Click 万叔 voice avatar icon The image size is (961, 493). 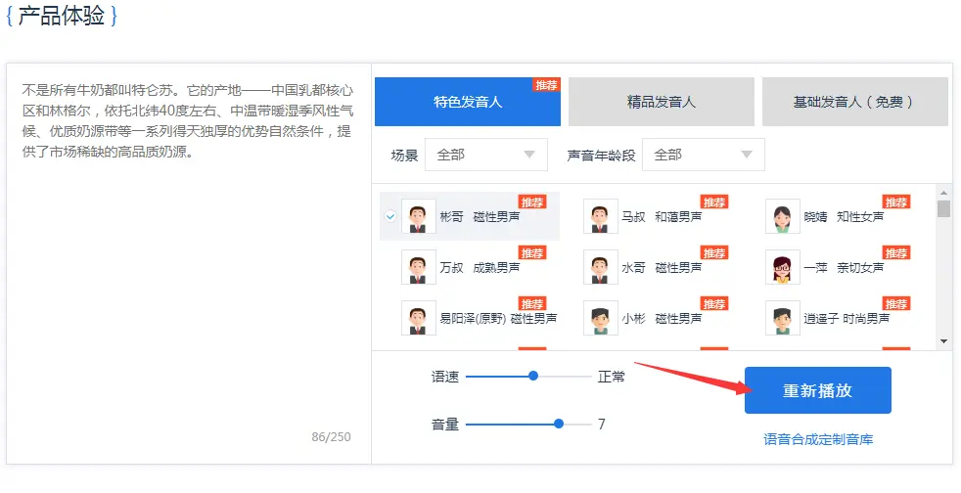tap(419, 267)
